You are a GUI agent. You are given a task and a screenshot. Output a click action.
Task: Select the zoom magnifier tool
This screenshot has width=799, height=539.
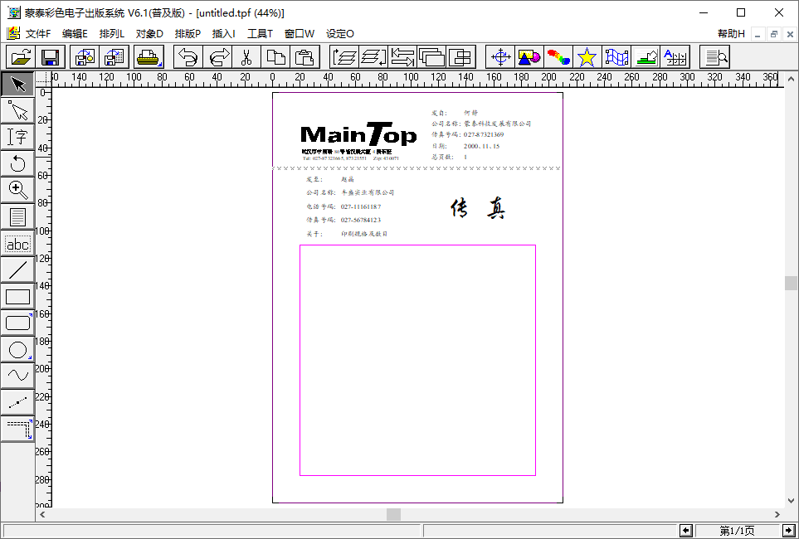click(17, 190)
